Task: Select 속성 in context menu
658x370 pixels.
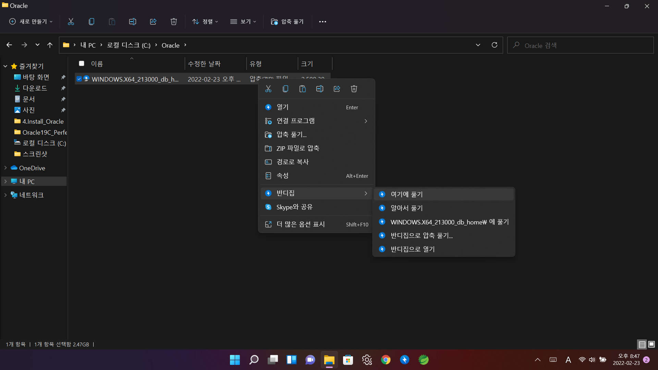Action: coord(282,176)
